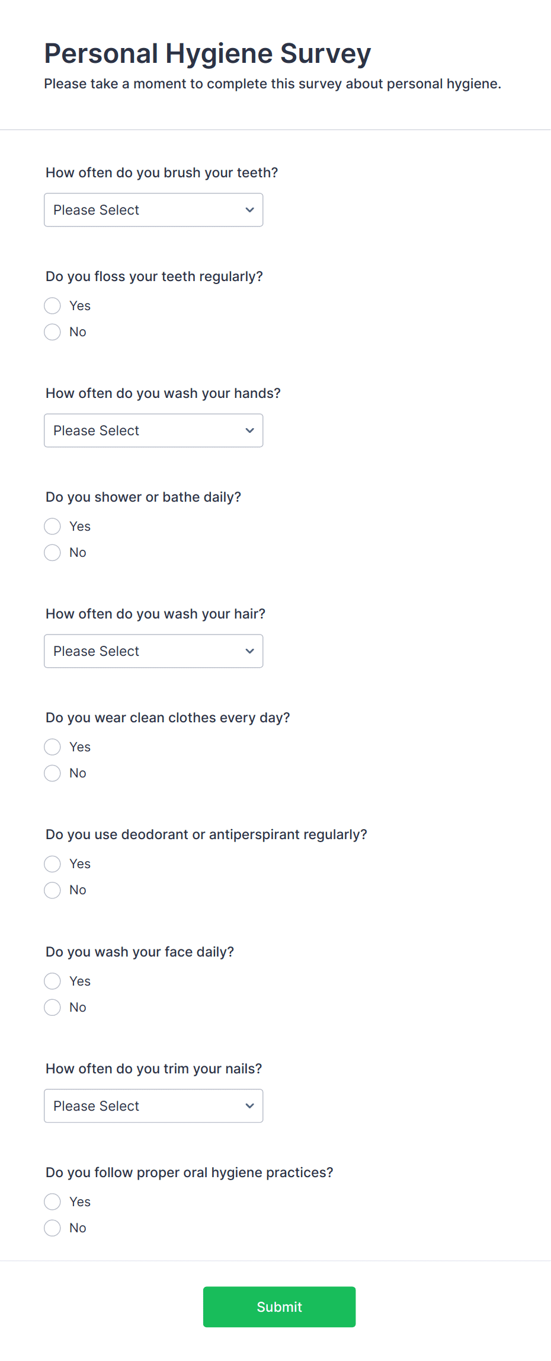
Task: Select Yes for washing face daily
Action: pos(52,981)
